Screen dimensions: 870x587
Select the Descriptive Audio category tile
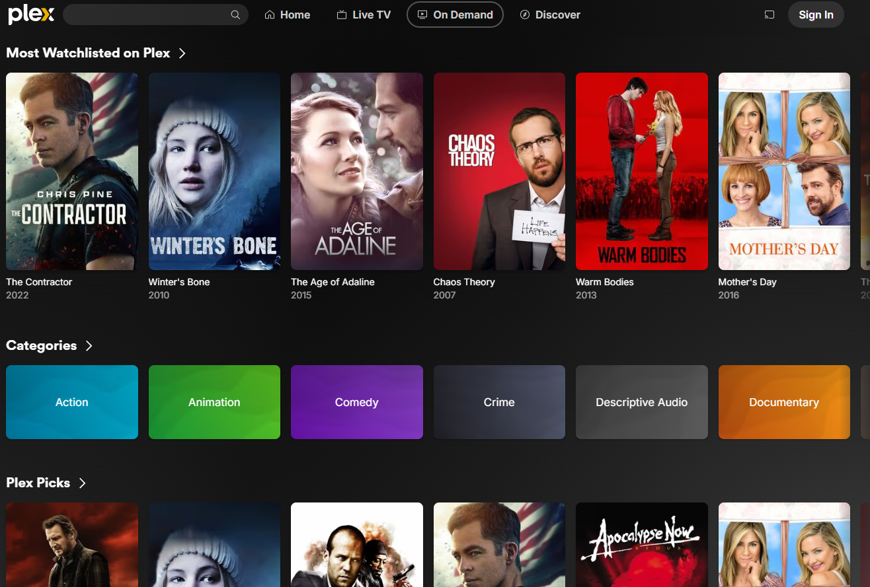(x=642, y=402)
